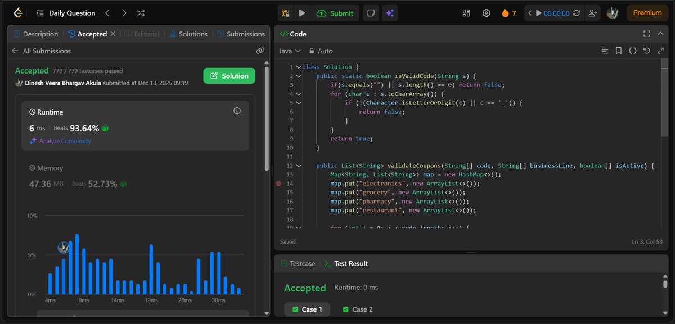Image resolution: width=675 pixels, height=324 pixels.
Task: Fold the if block at line 5
Action: [x=299, y=103]
